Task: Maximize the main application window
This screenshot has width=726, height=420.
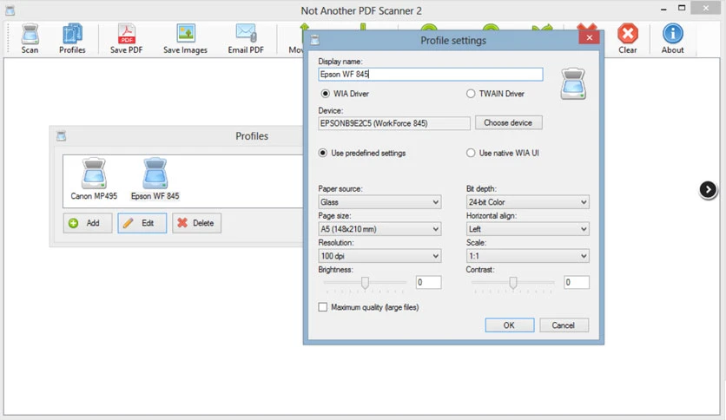Action: pos(682,8)
